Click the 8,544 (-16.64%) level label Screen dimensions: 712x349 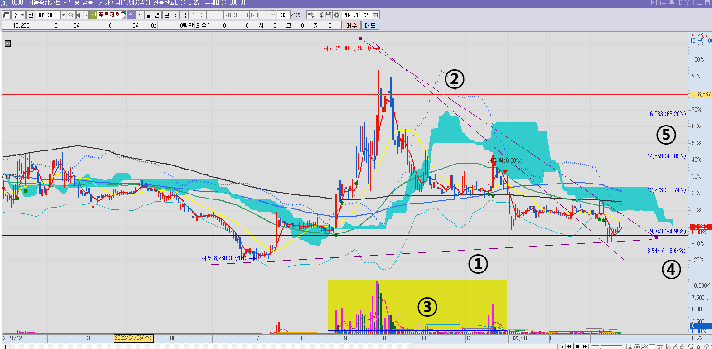[x=666, y=251]
